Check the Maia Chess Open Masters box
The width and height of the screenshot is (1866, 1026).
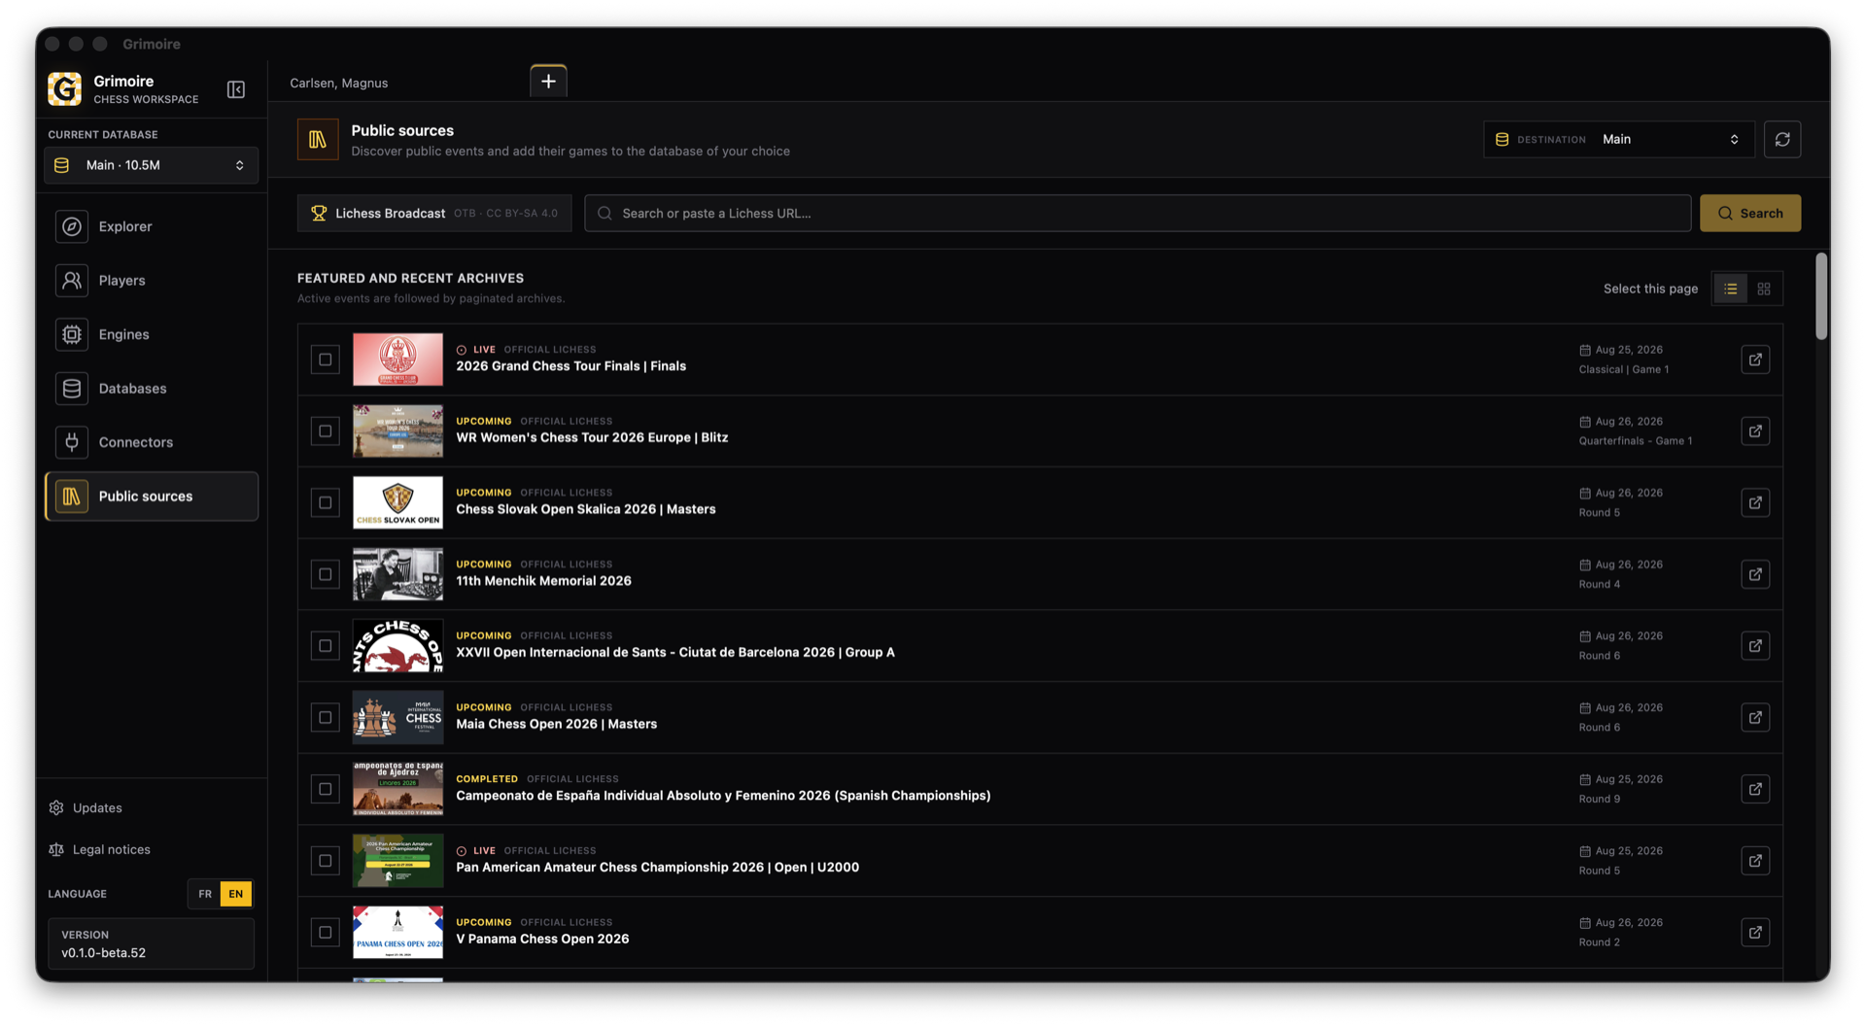pos(326,717)
